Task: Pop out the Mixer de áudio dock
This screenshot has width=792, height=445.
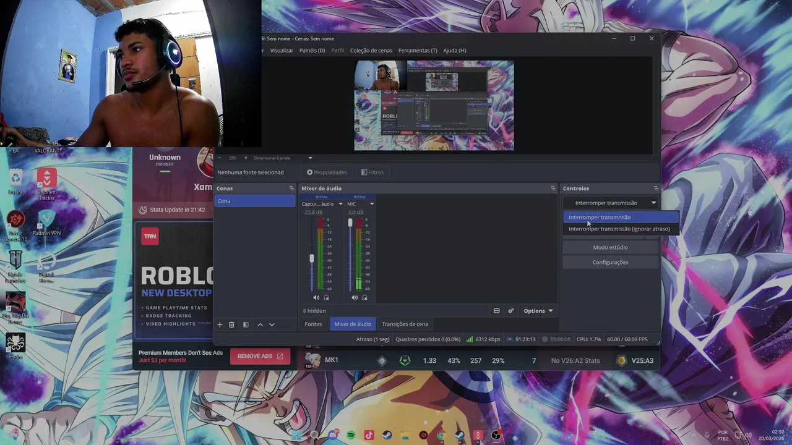Action: tap(553, 189)
